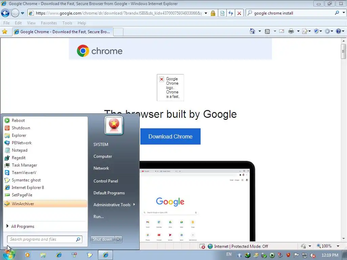Viewport: 347px width, 260px height.
Task: Expand the address bar URL history dropdown
Action: click(206, 13)
